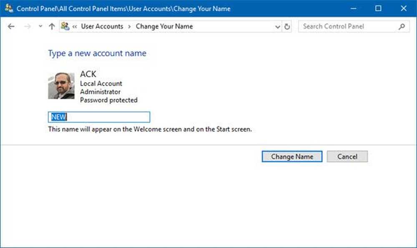This screenshot has height=248, width=417.
Task: Refresh the Control Panel page
Action: pos(287,27)
